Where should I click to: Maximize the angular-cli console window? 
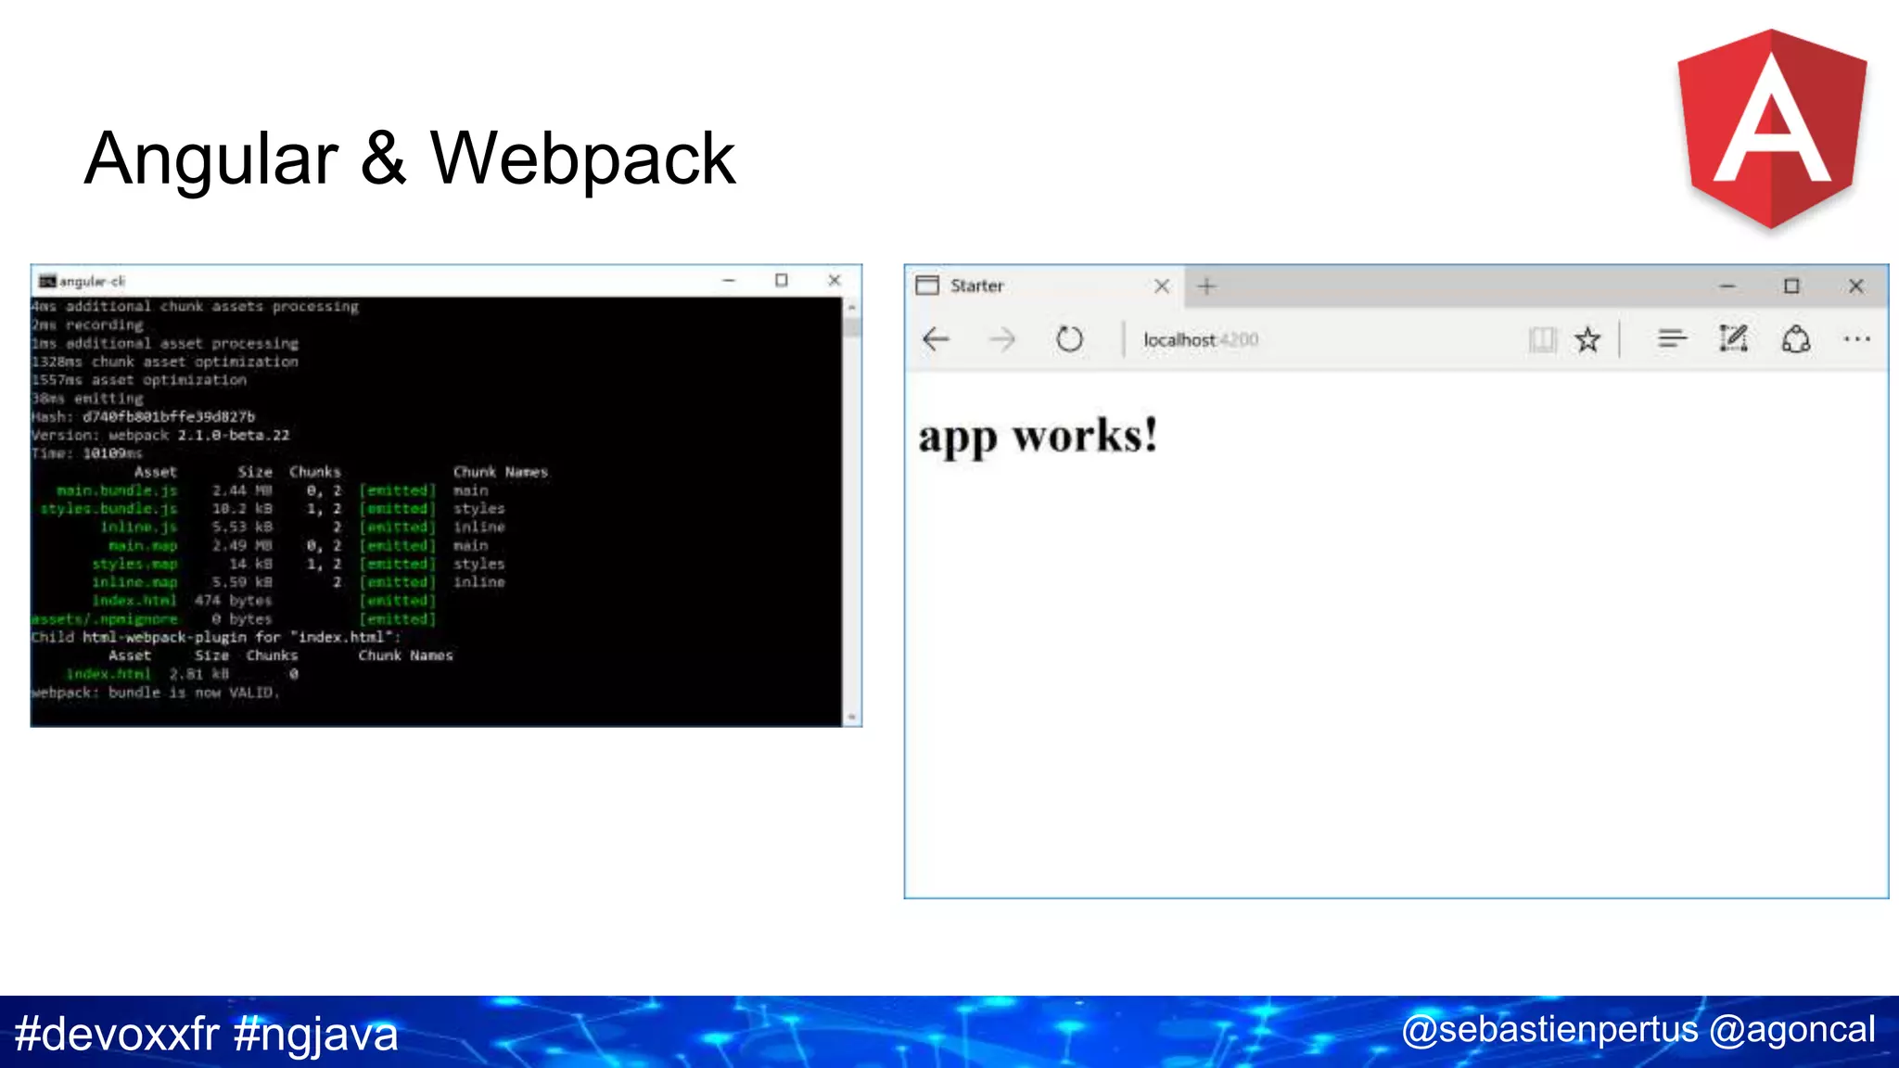(x=782, y=280)
